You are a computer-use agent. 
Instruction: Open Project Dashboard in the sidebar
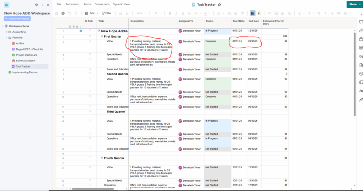tap(27, 55)
